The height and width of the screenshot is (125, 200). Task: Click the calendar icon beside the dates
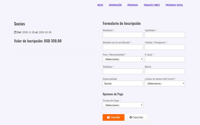tap(15, 32)
